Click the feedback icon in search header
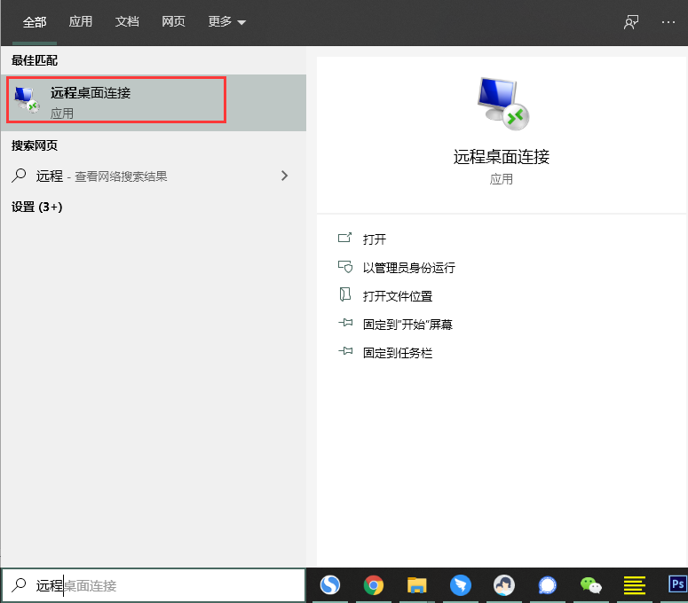Screen dimensions: 688x603 pos(631,22)
